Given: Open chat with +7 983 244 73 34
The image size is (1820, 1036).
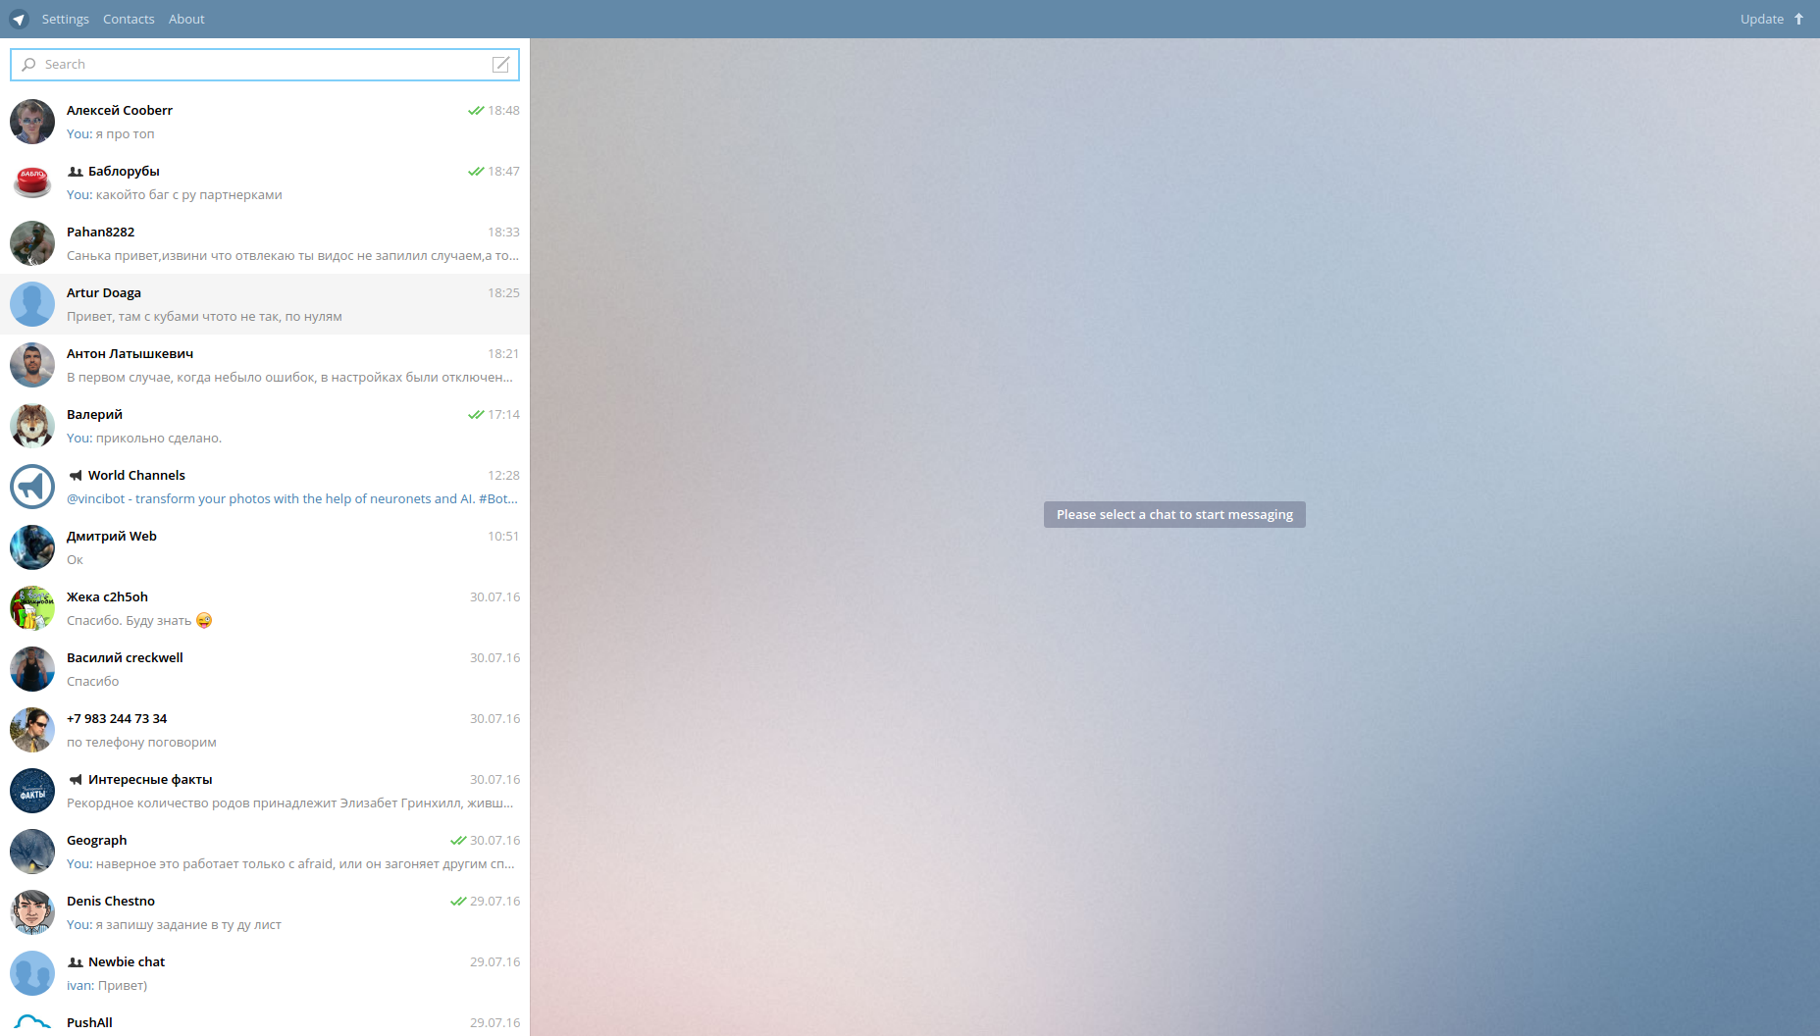Looking at the screenshot, I should [x=265, y=730].
